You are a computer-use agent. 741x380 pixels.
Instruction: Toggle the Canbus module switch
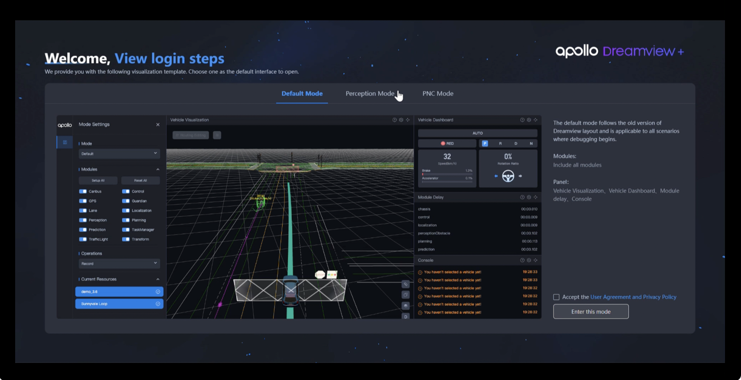pos(83,191)
